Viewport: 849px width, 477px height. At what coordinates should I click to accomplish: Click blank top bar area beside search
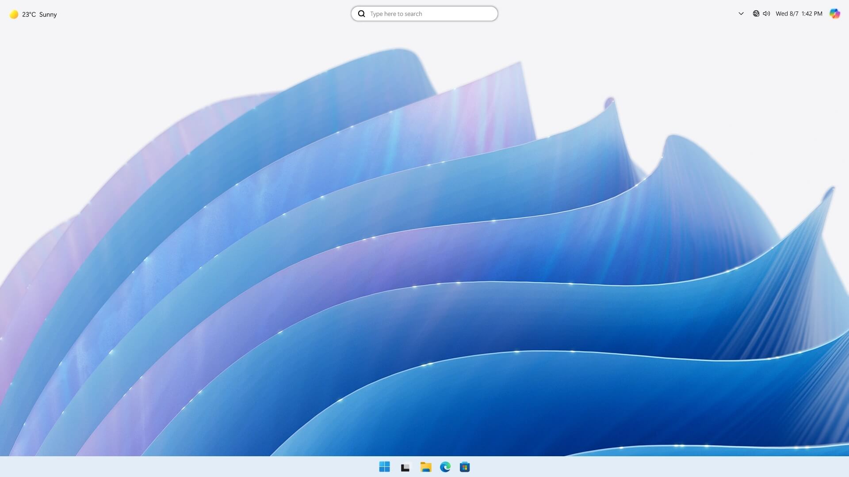[x=619, y=14]
